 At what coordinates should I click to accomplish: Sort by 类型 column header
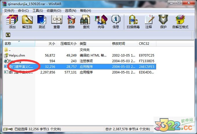[x=94, y=43]
